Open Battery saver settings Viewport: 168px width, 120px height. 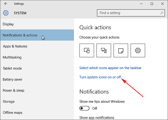coord(37,79)
